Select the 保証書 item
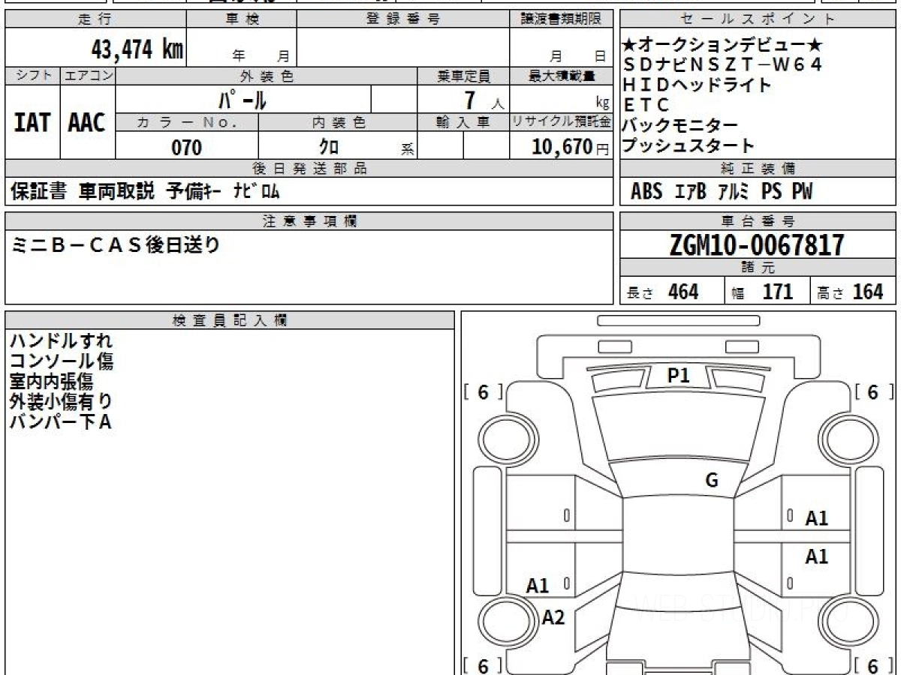 [x=39, y=192]
